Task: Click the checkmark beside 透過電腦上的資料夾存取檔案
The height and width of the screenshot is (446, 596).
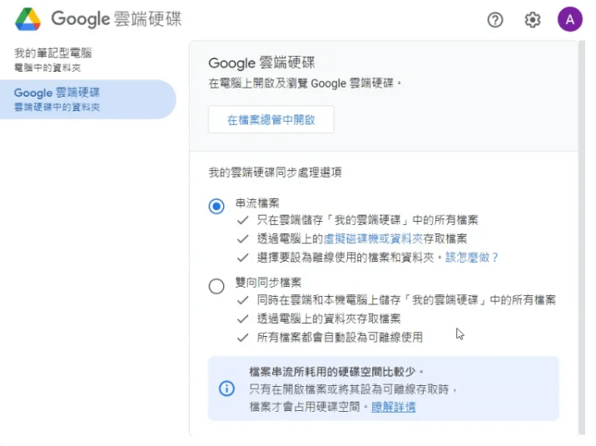Action: coord(243,318)
